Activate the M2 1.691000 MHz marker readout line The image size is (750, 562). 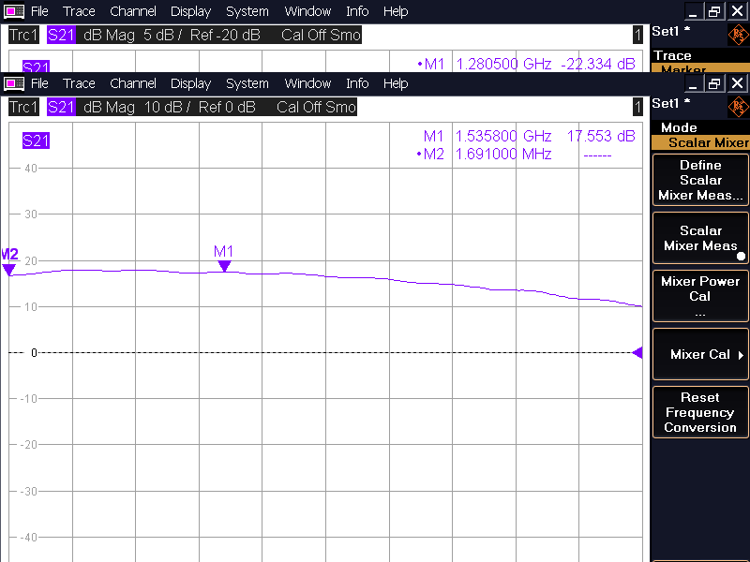[513, 155]
